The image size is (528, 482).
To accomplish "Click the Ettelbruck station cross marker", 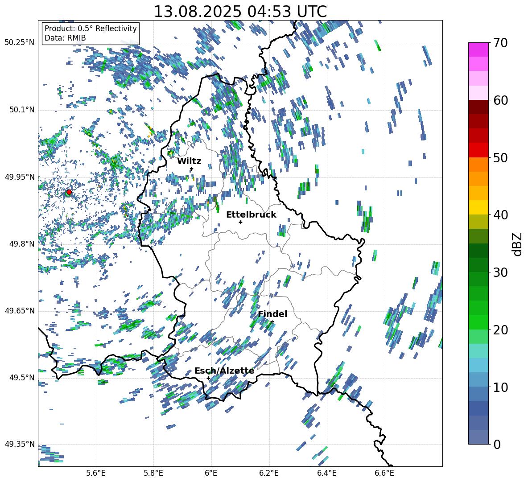I will [240, 222].
